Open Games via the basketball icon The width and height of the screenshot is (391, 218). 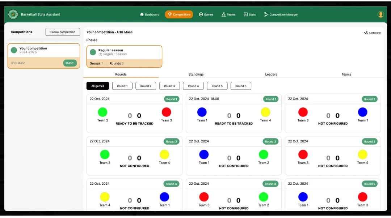[201, 14]
